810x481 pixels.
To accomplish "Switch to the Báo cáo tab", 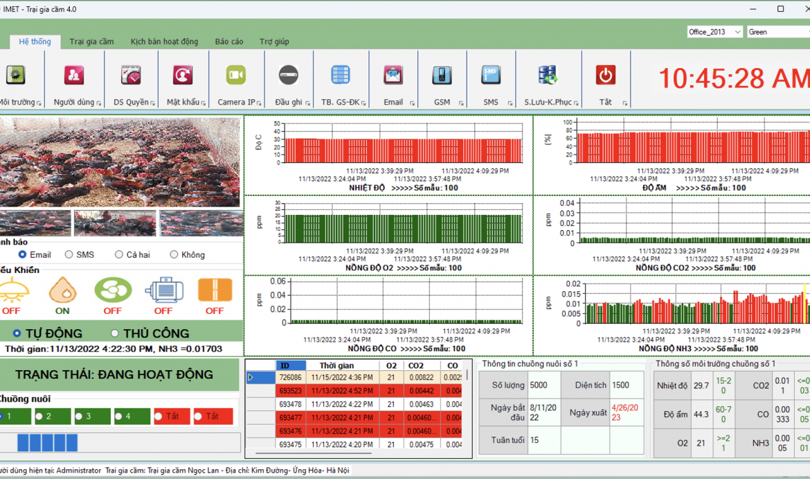I will point(229,42).
